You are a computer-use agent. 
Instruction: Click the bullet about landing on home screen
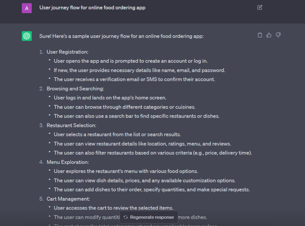[110, 98]
